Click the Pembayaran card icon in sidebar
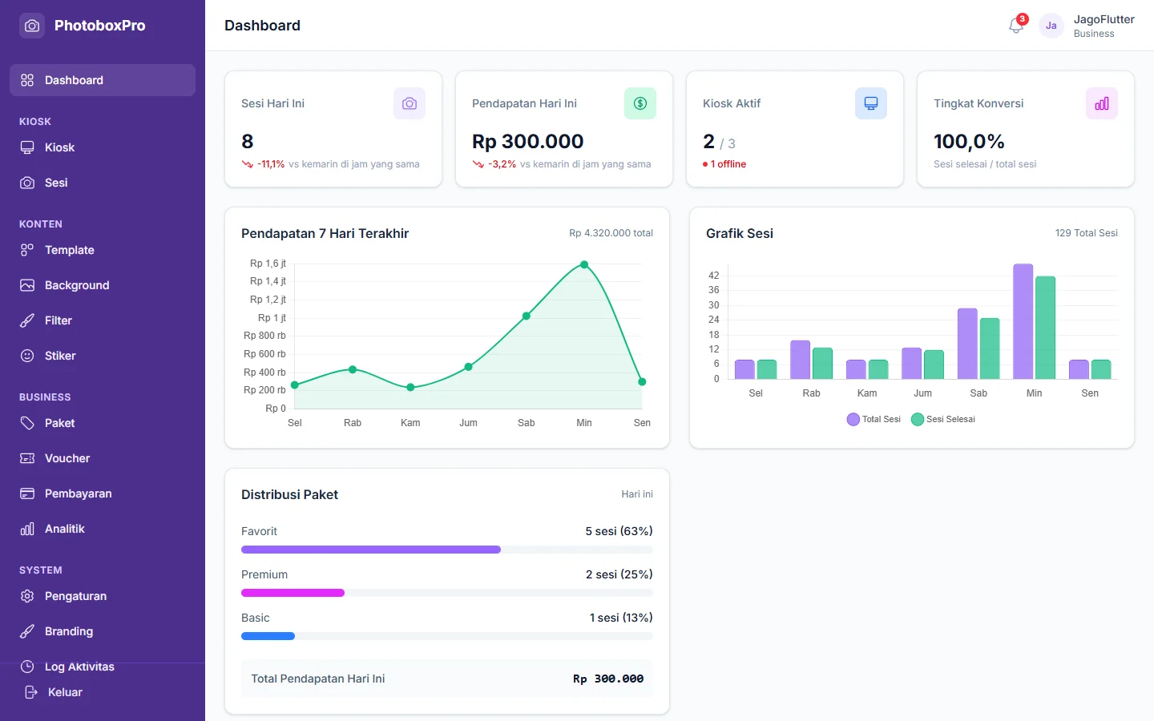Viewport: 1154px width, 721px height. coord(27,493)
